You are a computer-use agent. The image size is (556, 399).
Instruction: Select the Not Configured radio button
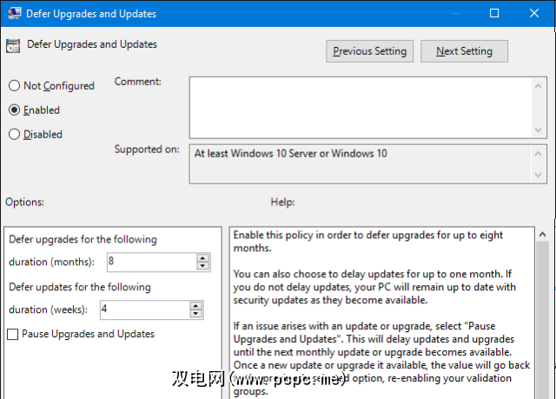(x=14, y=86)
